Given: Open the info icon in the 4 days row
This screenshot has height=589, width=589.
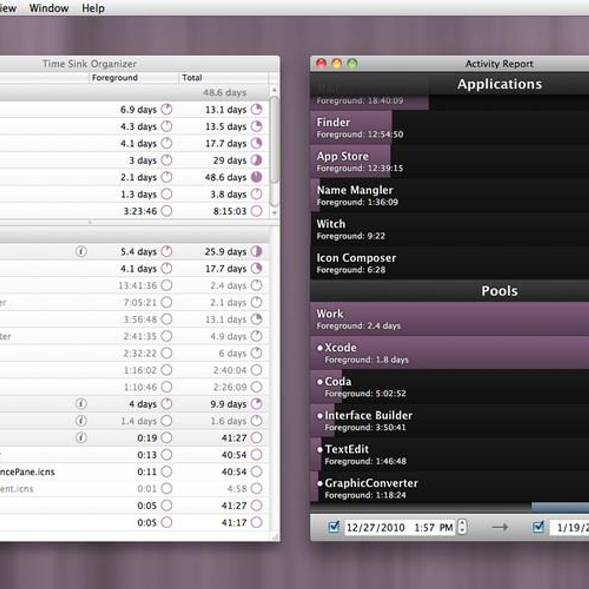Looking at the screenshot, I should [x=81, y=403].
